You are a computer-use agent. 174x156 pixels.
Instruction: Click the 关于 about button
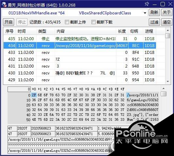point(166,12)
